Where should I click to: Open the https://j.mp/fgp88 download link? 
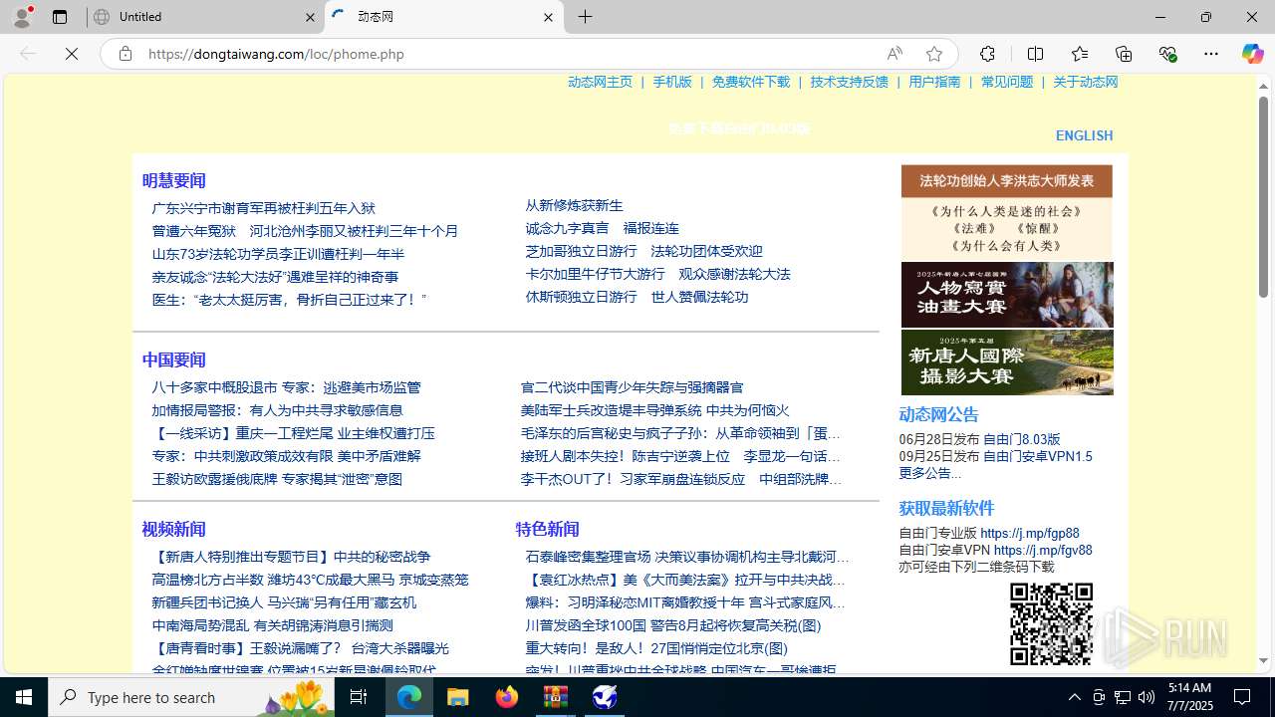click(1029, 534)
